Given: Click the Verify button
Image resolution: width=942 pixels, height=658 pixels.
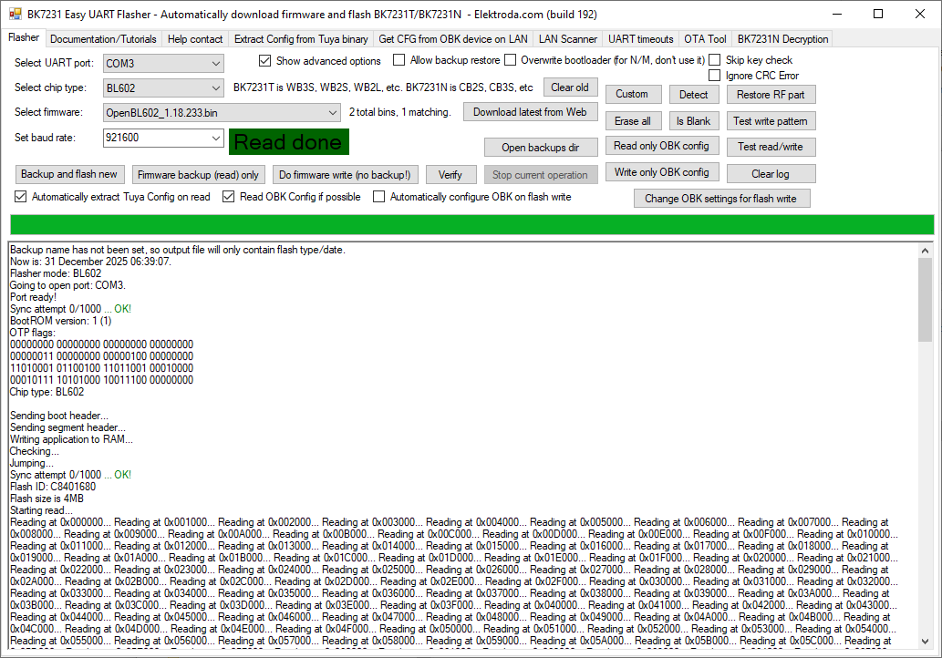Looking at the screenshot, I should [x=450, y=175].
